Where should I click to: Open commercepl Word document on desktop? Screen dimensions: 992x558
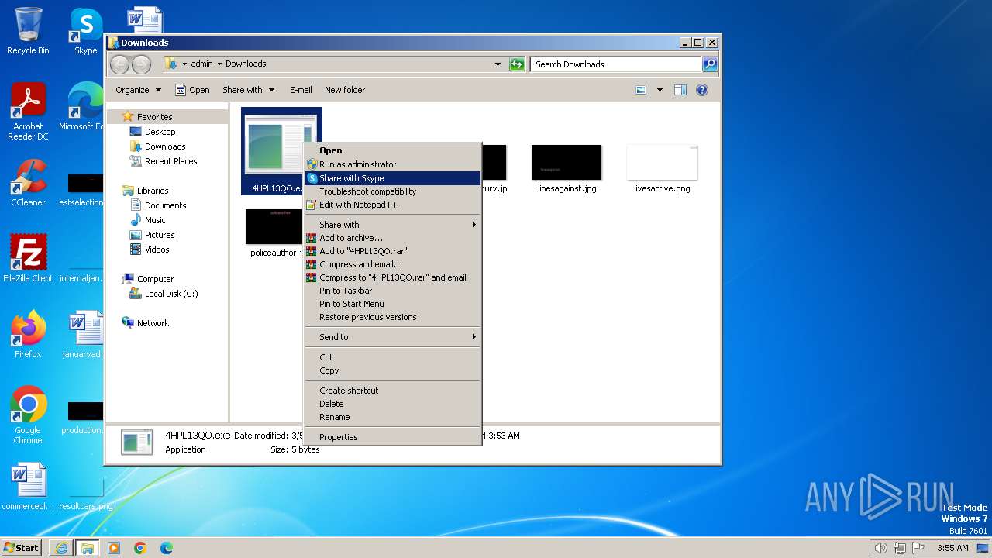pos(28,487)
